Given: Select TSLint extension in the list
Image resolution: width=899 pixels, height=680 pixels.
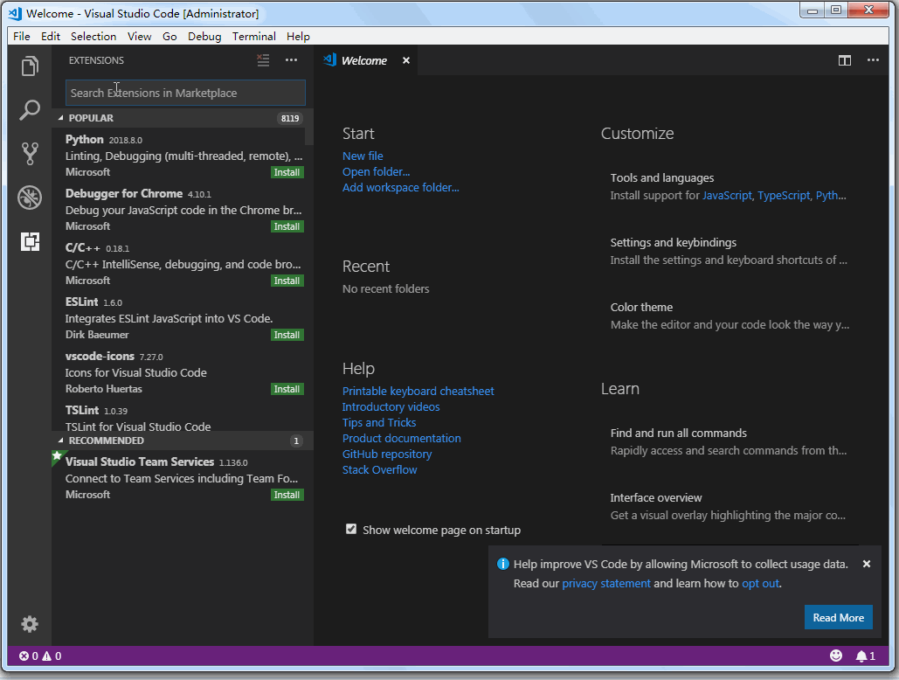Looking at the screenshot, I should click(x=183, y=418).
